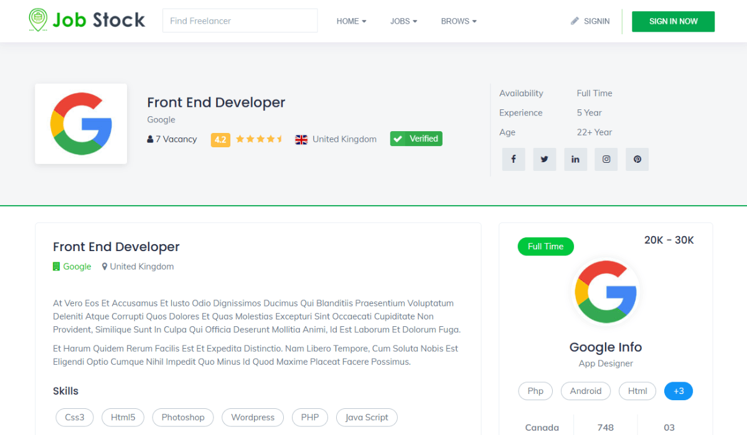Click the Job Stock logo

click(x=87, y=21)
